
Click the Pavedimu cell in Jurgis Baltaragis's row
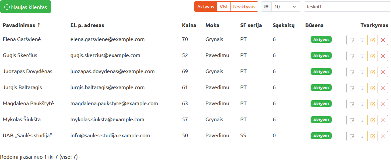click(217, 88)
